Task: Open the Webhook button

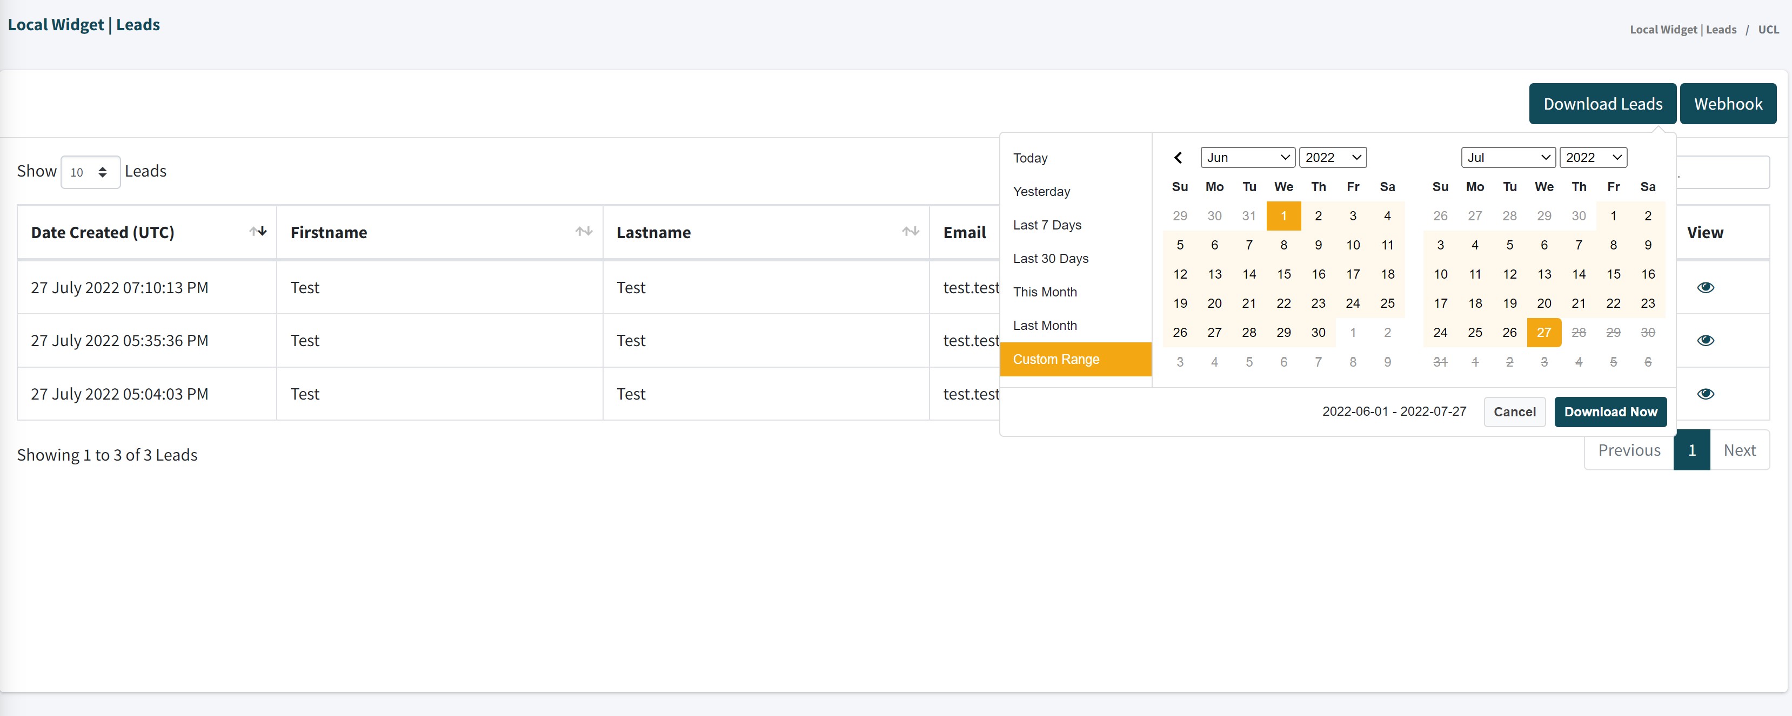Action: (x=1727, y=104)
